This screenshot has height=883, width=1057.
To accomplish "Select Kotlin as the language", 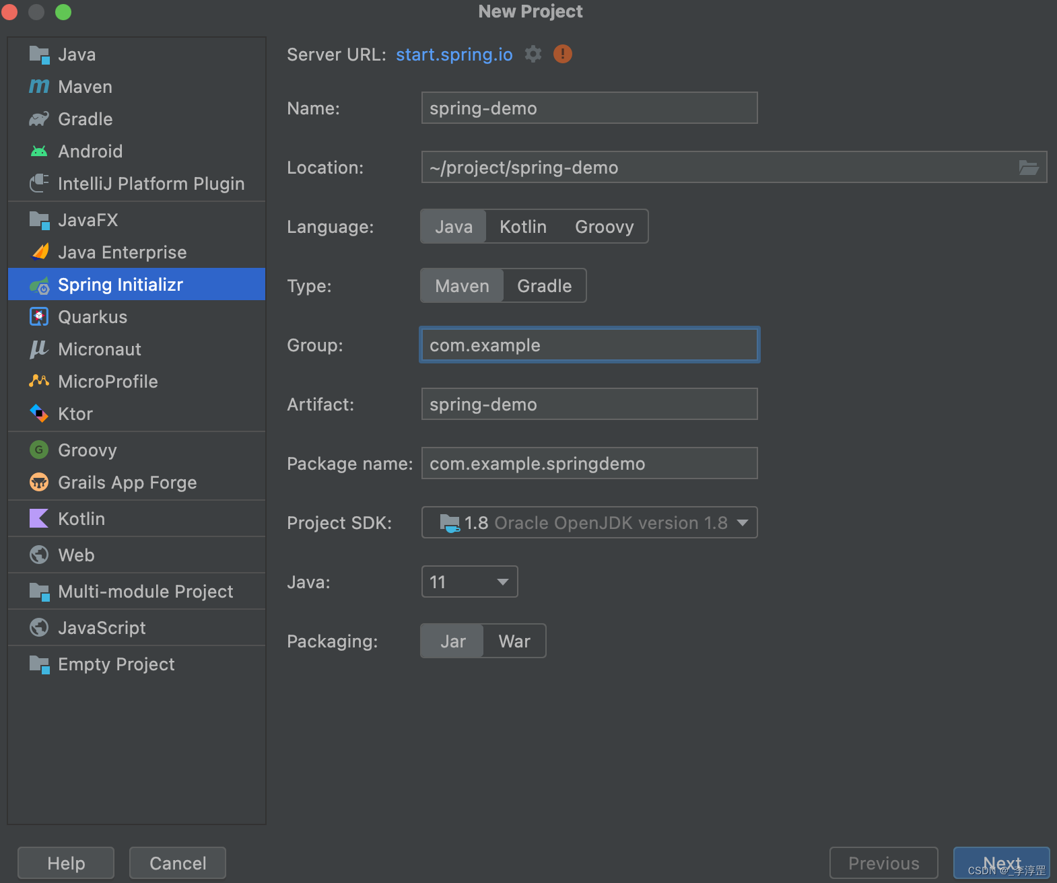I will 523,227.
